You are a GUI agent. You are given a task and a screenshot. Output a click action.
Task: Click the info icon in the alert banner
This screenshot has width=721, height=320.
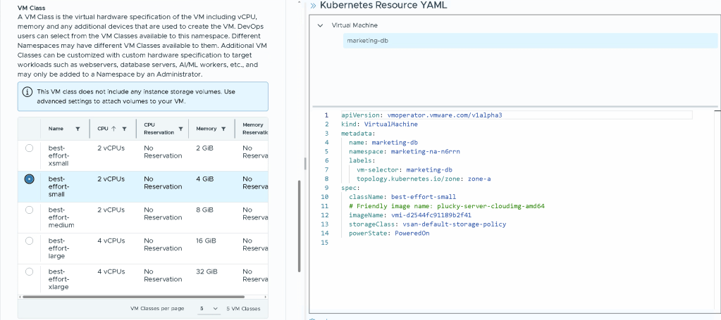(x=27, y=91)
